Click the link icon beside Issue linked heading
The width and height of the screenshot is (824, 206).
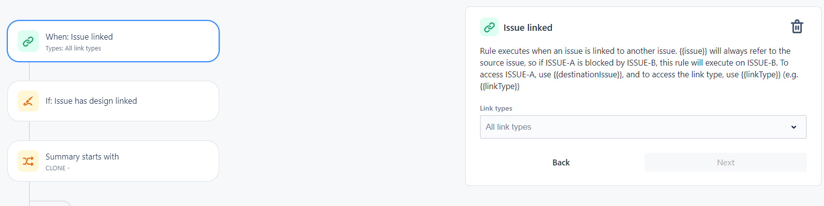pos(489,27)
